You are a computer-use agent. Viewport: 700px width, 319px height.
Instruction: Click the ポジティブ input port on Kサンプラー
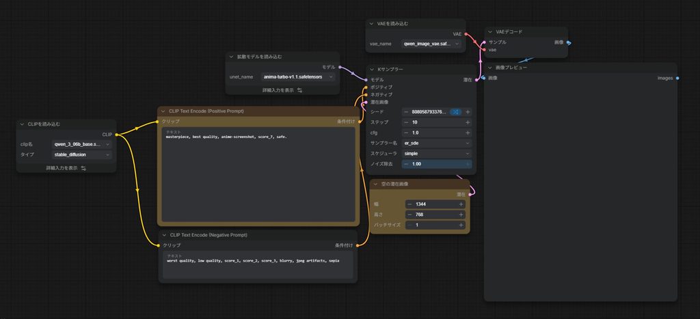(x=366, y=87)
